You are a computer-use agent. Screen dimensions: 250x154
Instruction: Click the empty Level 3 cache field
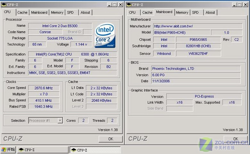tap(101, 106)
